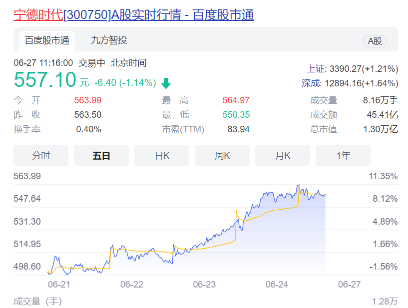The height and width of the screenshot is (308, 408).
Task: Click the 547.64 price axis label
Action: [27, 199]
